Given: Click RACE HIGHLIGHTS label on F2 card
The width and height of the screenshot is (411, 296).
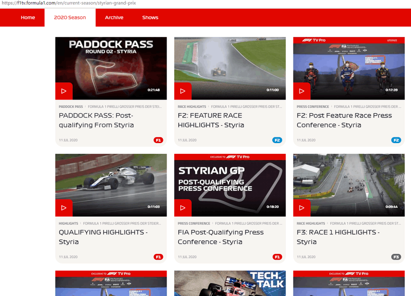Looking at the screenshot, I should (x=192, y=107).
